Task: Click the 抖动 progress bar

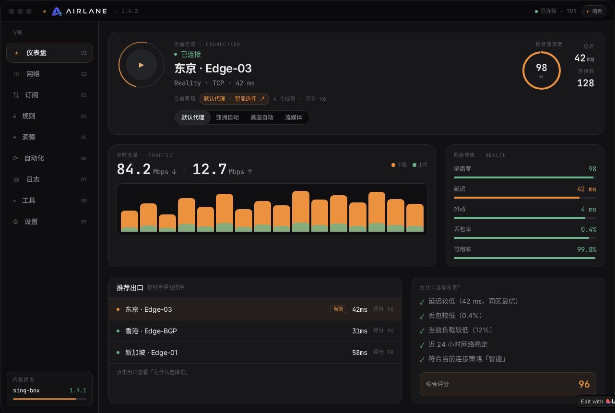Action: tap(525, 218)
